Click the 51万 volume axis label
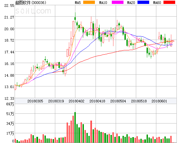Screen dimensions: 195x143 (10, 114)
